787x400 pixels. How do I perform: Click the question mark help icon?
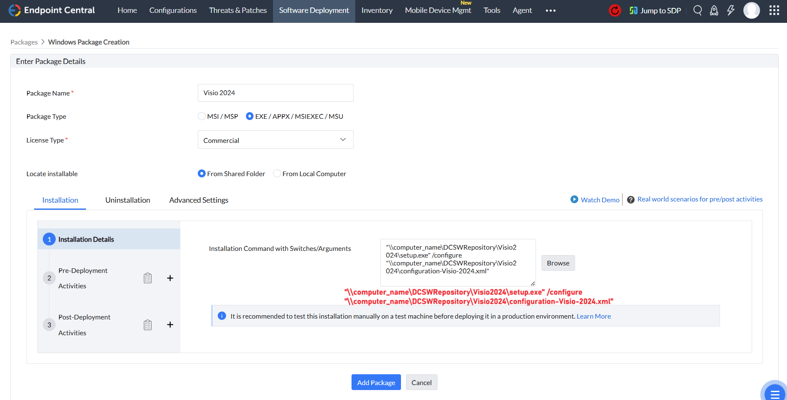point(630,200)
